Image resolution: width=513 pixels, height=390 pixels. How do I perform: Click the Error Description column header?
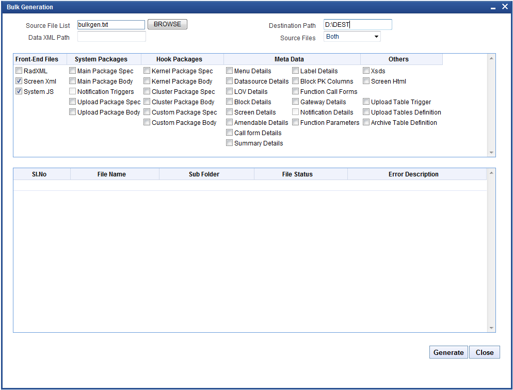(x=417, y=174)
